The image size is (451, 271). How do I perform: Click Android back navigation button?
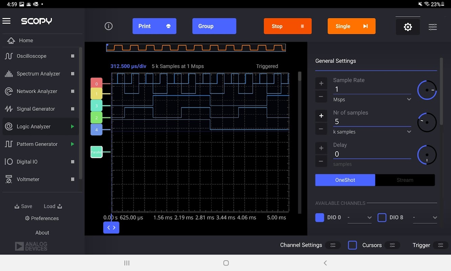click(x=325, y=263)
